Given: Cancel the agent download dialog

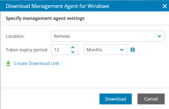Looking at the screenshot, I should click(151, 99).
